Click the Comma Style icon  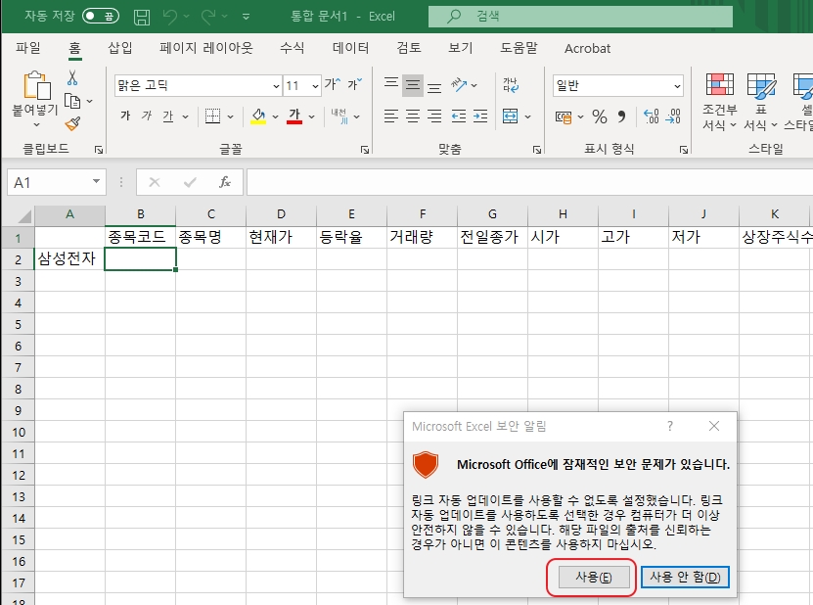point(621,116)
